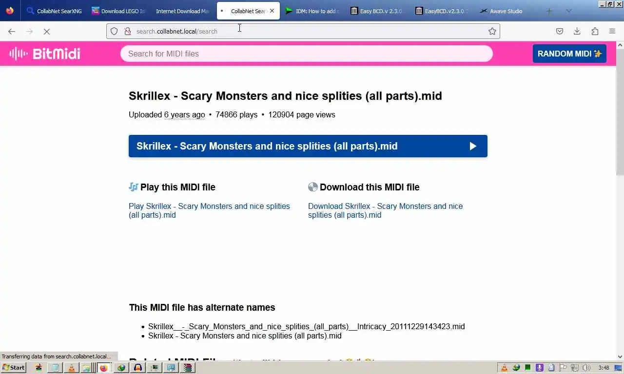
Task: Switch to the EasyBCD.v2.3.0 tab
Action: point(442,11)
